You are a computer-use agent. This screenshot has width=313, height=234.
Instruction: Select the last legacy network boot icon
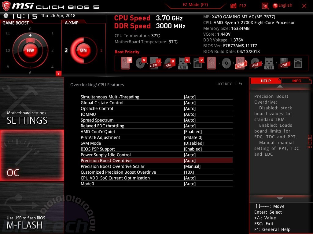(298, 63)
